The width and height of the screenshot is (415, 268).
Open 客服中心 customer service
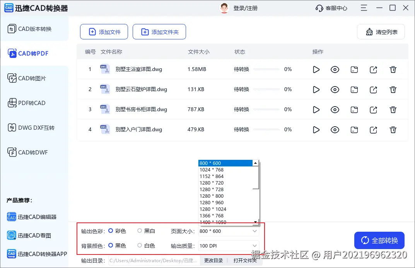point(331,8)
